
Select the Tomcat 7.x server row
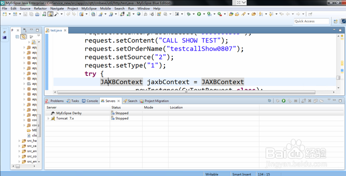[195, 119]
